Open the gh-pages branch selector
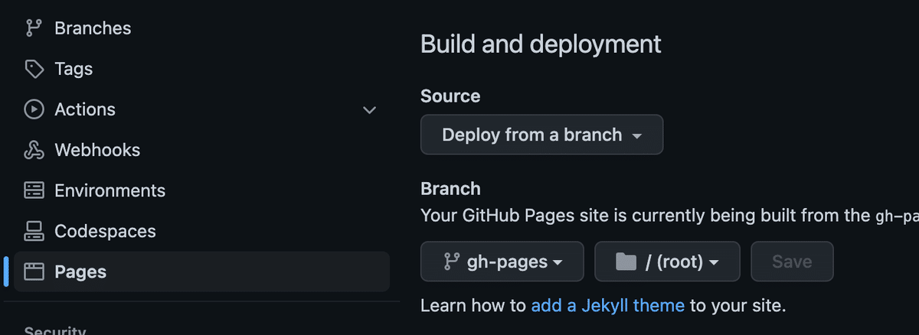 (502, 262)
